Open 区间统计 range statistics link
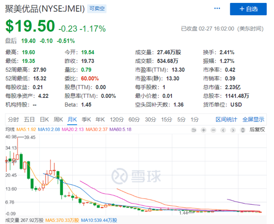Viewport: 274px width, 224px height. click(226, 119)
